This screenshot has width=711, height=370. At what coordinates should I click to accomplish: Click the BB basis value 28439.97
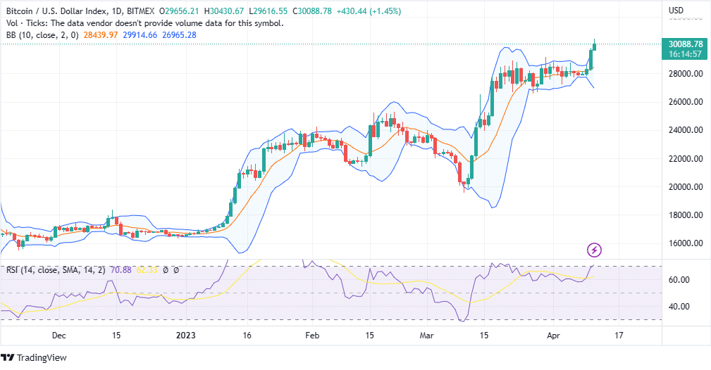click(101, 35)
